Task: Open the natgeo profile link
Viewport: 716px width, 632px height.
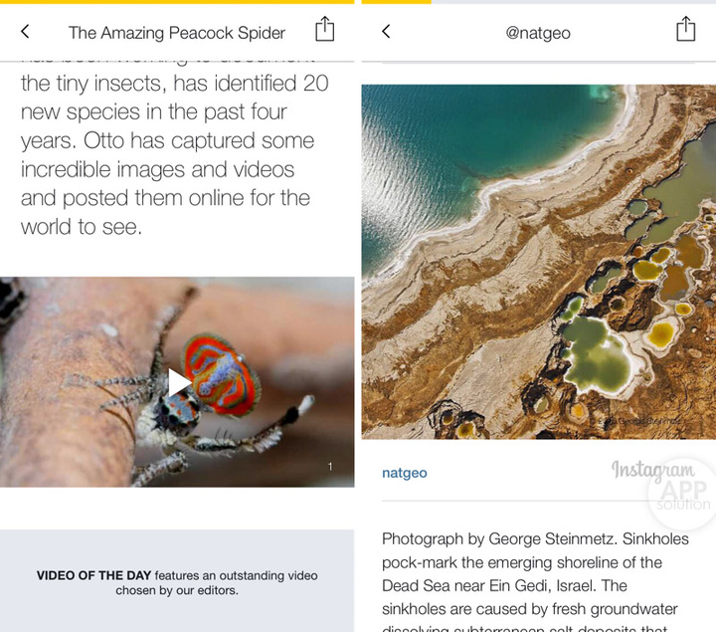Action: (404, 473)
